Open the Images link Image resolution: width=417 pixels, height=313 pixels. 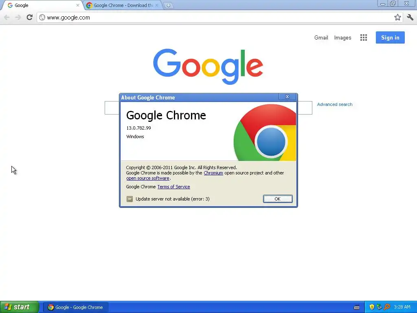click(342, 37)
